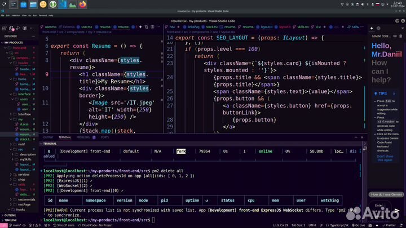This screenshot has height=228, width=406.
Task: Send the Gemini prompt with arrow icon
Action: [397, 211]
